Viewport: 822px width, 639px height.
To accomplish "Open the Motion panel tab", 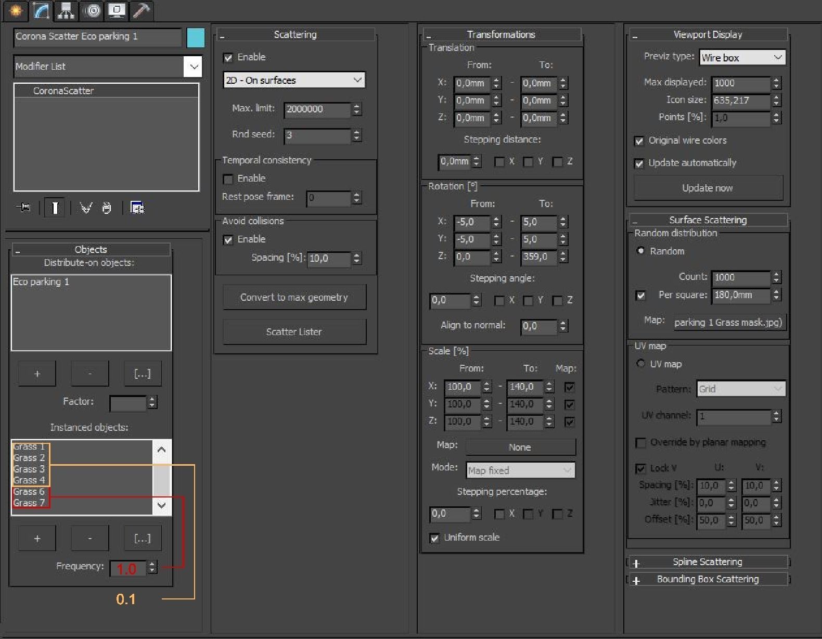I will coord(92,10).
